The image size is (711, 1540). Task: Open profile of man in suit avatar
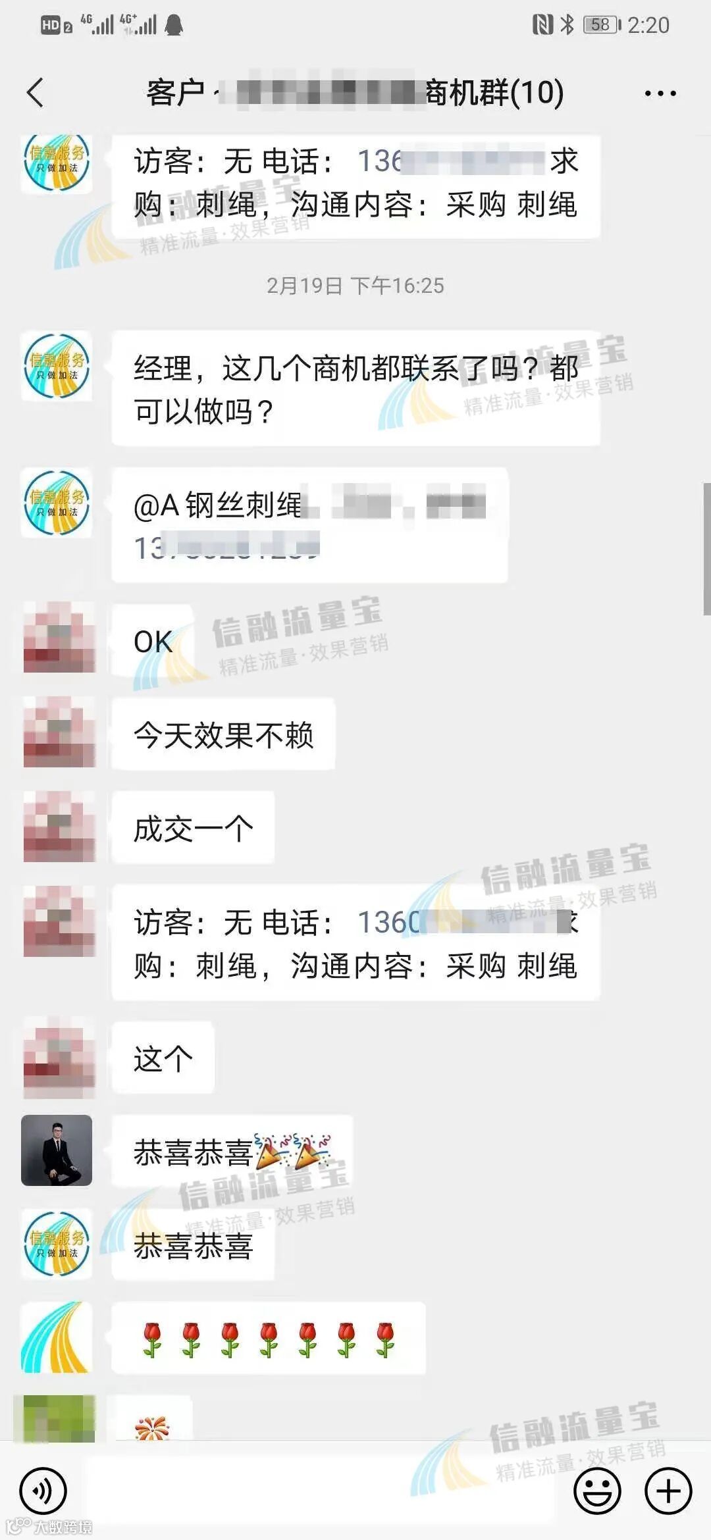point(57,1150)
